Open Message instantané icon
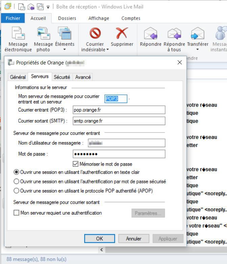This screenshot has height=264, width=227. coord(221,33)
